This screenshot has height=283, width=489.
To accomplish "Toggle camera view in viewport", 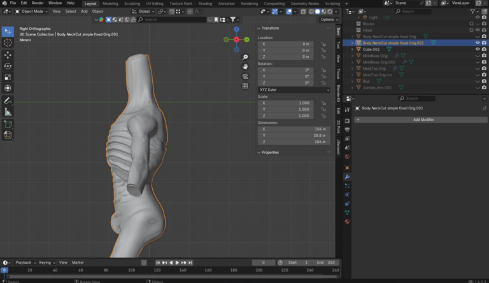I will 245,76.
